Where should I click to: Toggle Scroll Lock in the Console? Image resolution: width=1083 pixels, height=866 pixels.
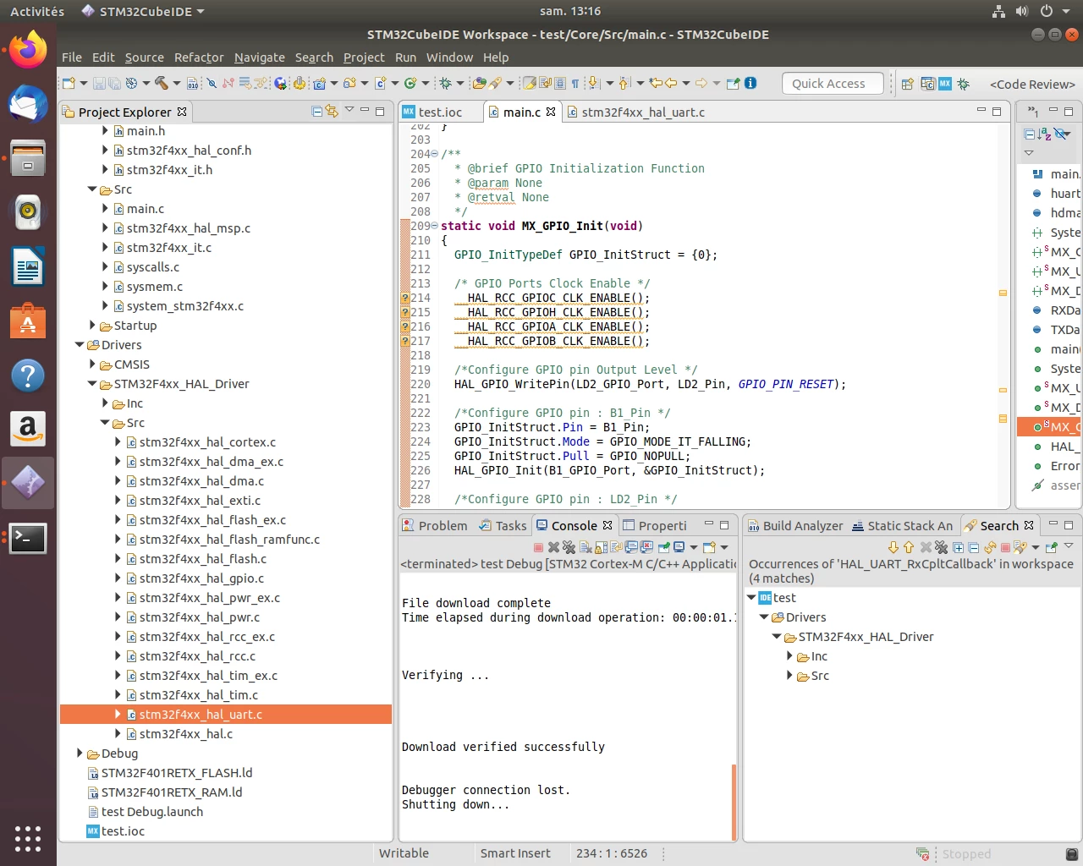(601, 547)
